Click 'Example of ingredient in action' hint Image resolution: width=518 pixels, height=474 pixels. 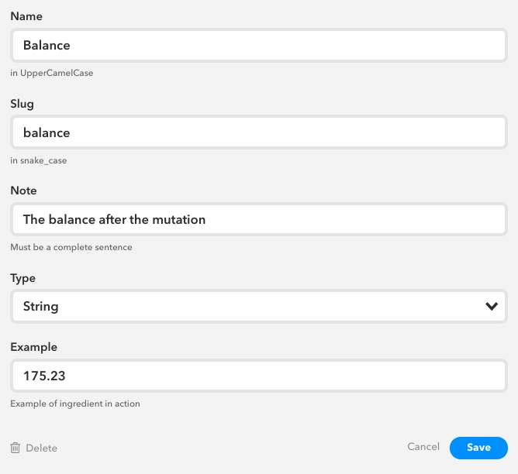pyautogui.click(x=75, y=404)
